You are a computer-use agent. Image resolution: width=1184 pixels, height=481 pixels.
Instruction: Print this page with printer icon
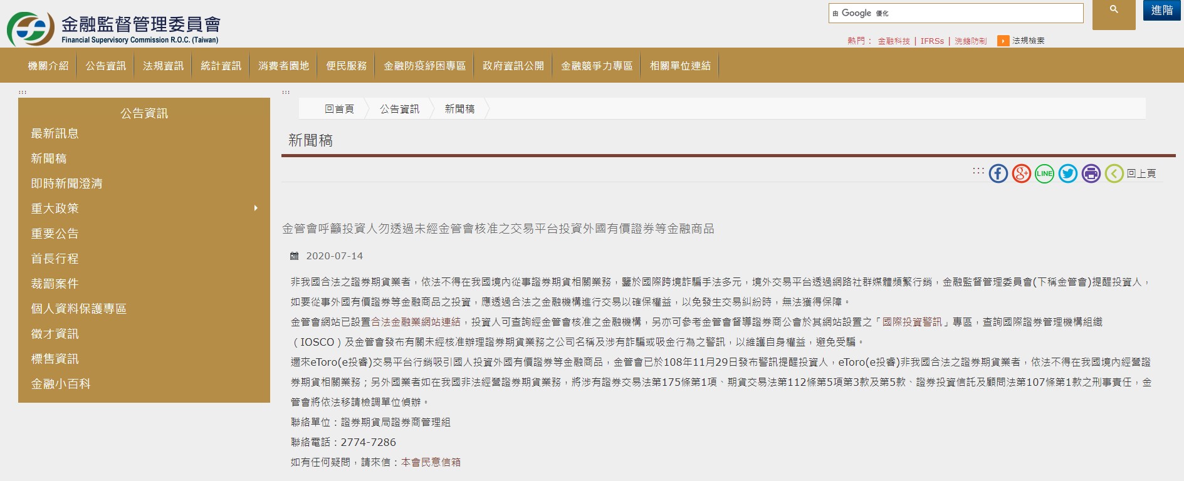[1091, 173]
